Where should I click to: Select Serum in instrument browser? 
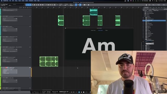(148, 46)
